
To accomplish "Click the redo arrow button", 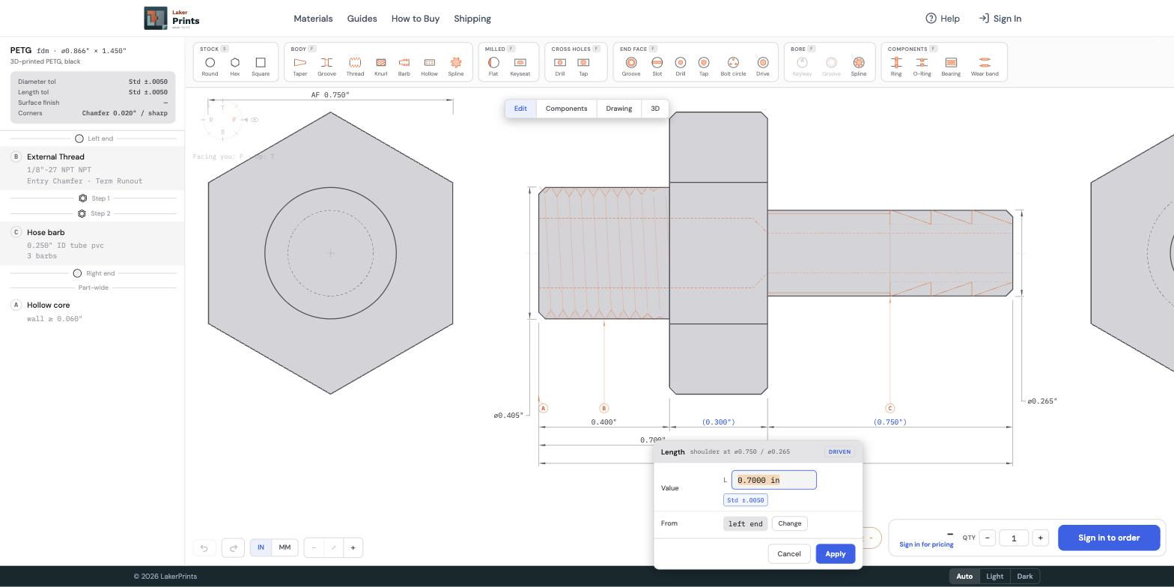I will [233, 547].
